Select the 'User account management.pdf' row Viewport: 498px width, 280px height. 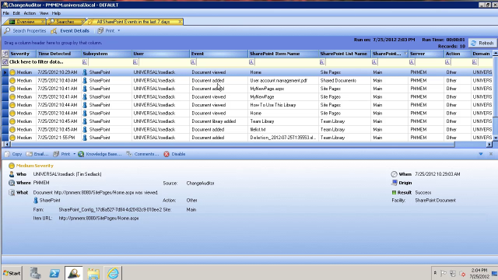tap(247, 81)
